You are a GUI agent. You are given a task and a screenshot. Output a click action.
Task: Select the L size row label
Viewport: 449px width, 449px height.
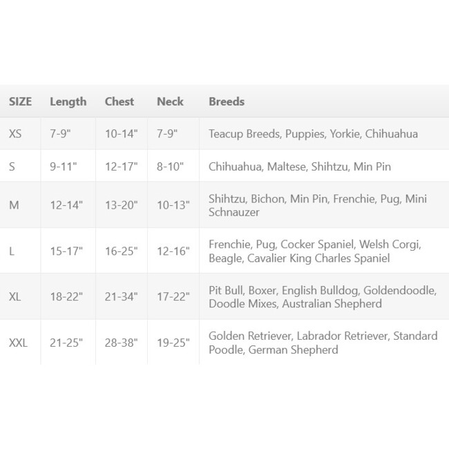[12, 251]
